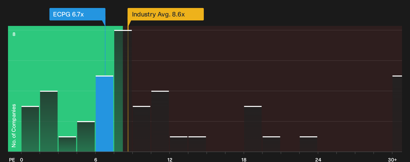Click the x-axis label 18

tap(244, 160)
